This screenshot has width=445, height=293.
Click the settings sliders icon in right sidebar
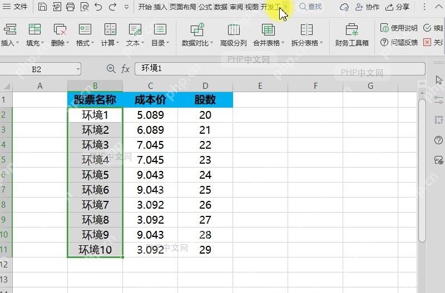pyautogui.click(x=438, y=100)
